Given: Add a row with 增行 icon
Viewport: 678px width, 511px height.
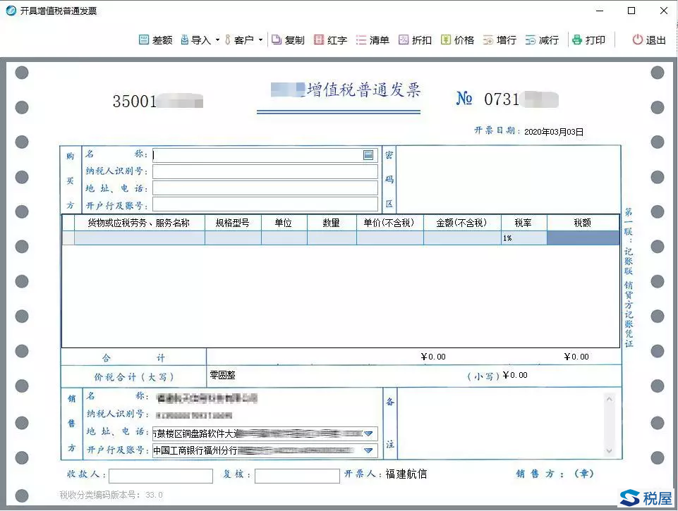Looking at the screenshot, I should (488, 39).
